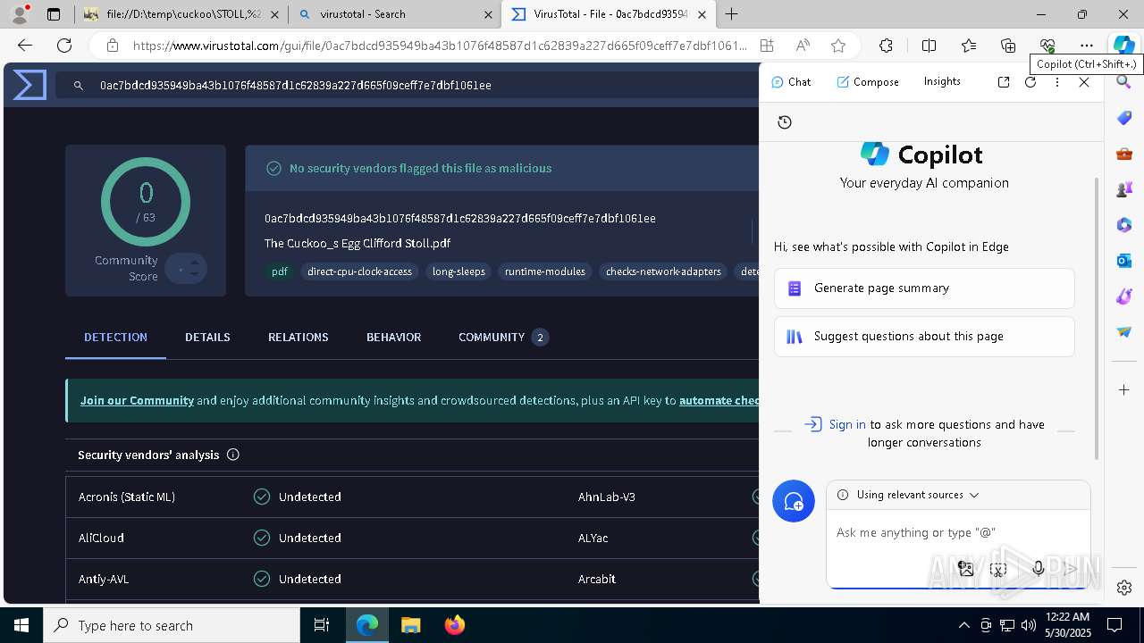
Task: Switch to COMMUNITY tab
Action: pos(502,338)
